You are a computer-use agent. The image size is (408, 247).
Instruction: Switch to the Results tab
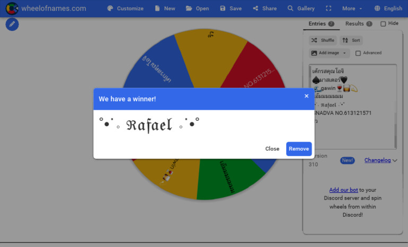(x=359, y=24)
